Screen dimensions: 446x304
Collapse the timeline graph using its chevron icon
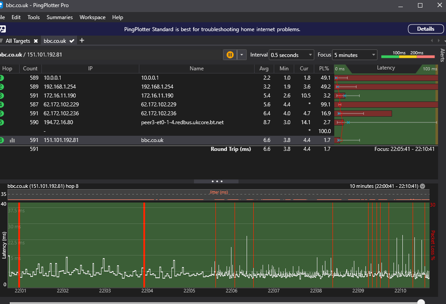click(422, 186)
